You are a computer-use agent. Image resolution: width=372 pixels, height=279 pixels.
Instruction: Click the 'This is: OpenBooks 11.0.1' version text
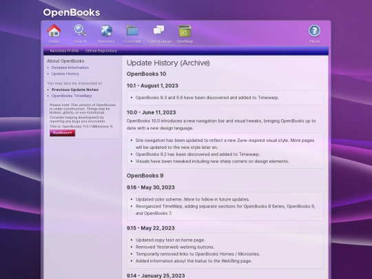coord(81,127)
